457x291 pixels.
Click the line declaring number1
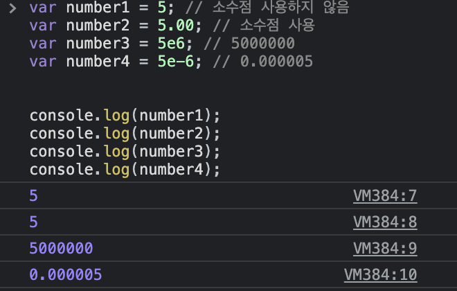click(189, 8)
